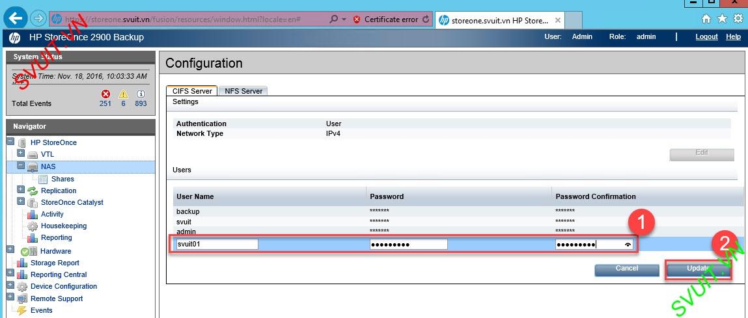Screen dimensions: 748x318
Task: Collapse the NAS tree node
Action: (21, 165)
